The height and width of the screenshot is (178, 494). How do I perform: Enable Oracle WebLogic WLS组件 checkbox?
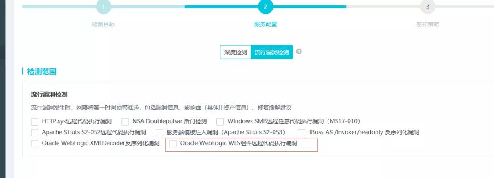(x=172, y=143)
